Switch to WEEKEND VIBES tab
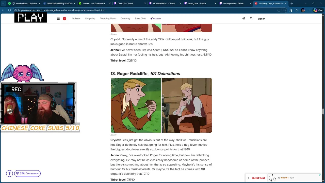325x183 pixels. [59, 4]
